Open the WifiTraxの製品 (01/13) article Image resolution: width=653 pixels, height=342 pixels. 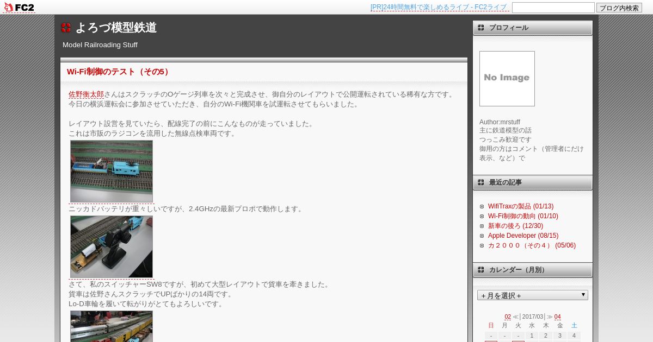(521, 206)
